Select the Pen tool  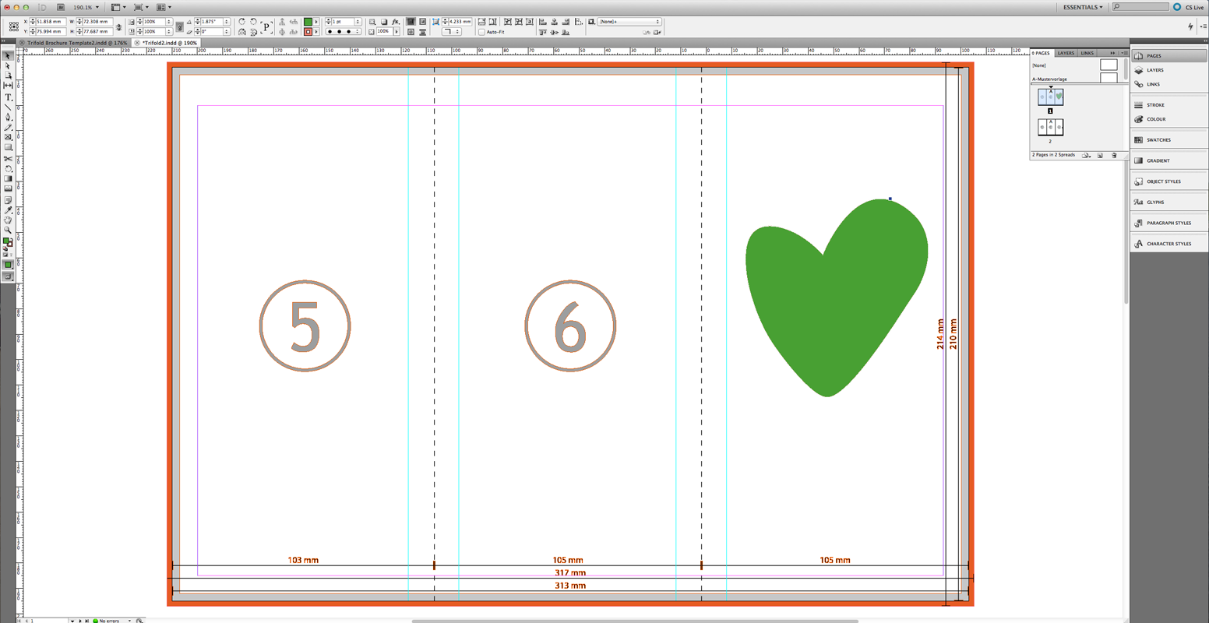[x=9, y=118]
